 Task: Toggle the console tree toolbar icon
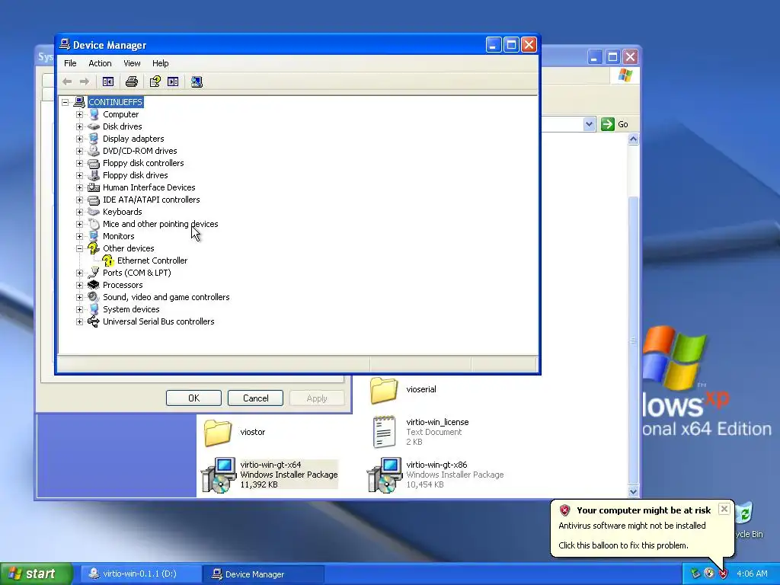click(108, 82)
